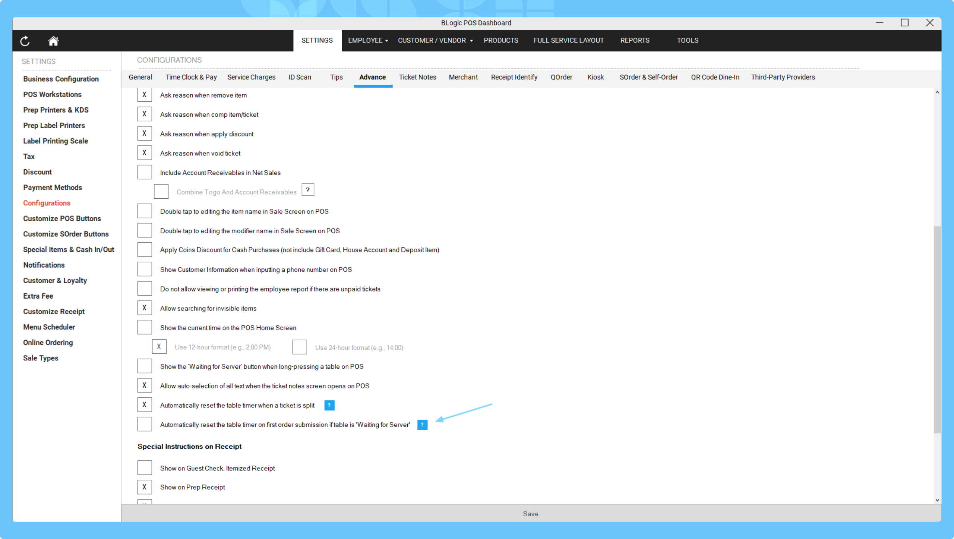The width and height of the screenshot is (954, 539).
Task: Switch to the Tips tab
Action: click(x=336, y=77)
